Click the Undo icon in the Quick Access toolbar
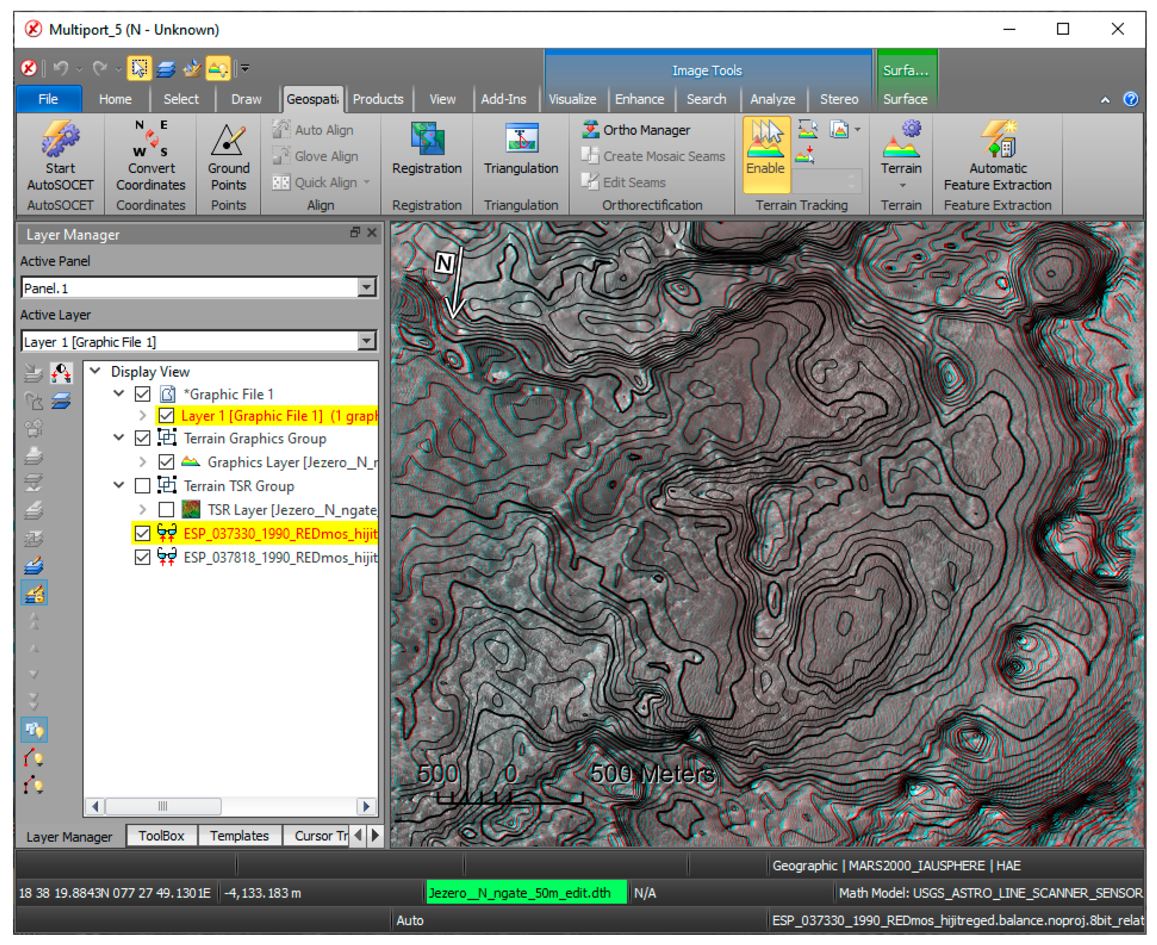 click(x=61, y=69)
